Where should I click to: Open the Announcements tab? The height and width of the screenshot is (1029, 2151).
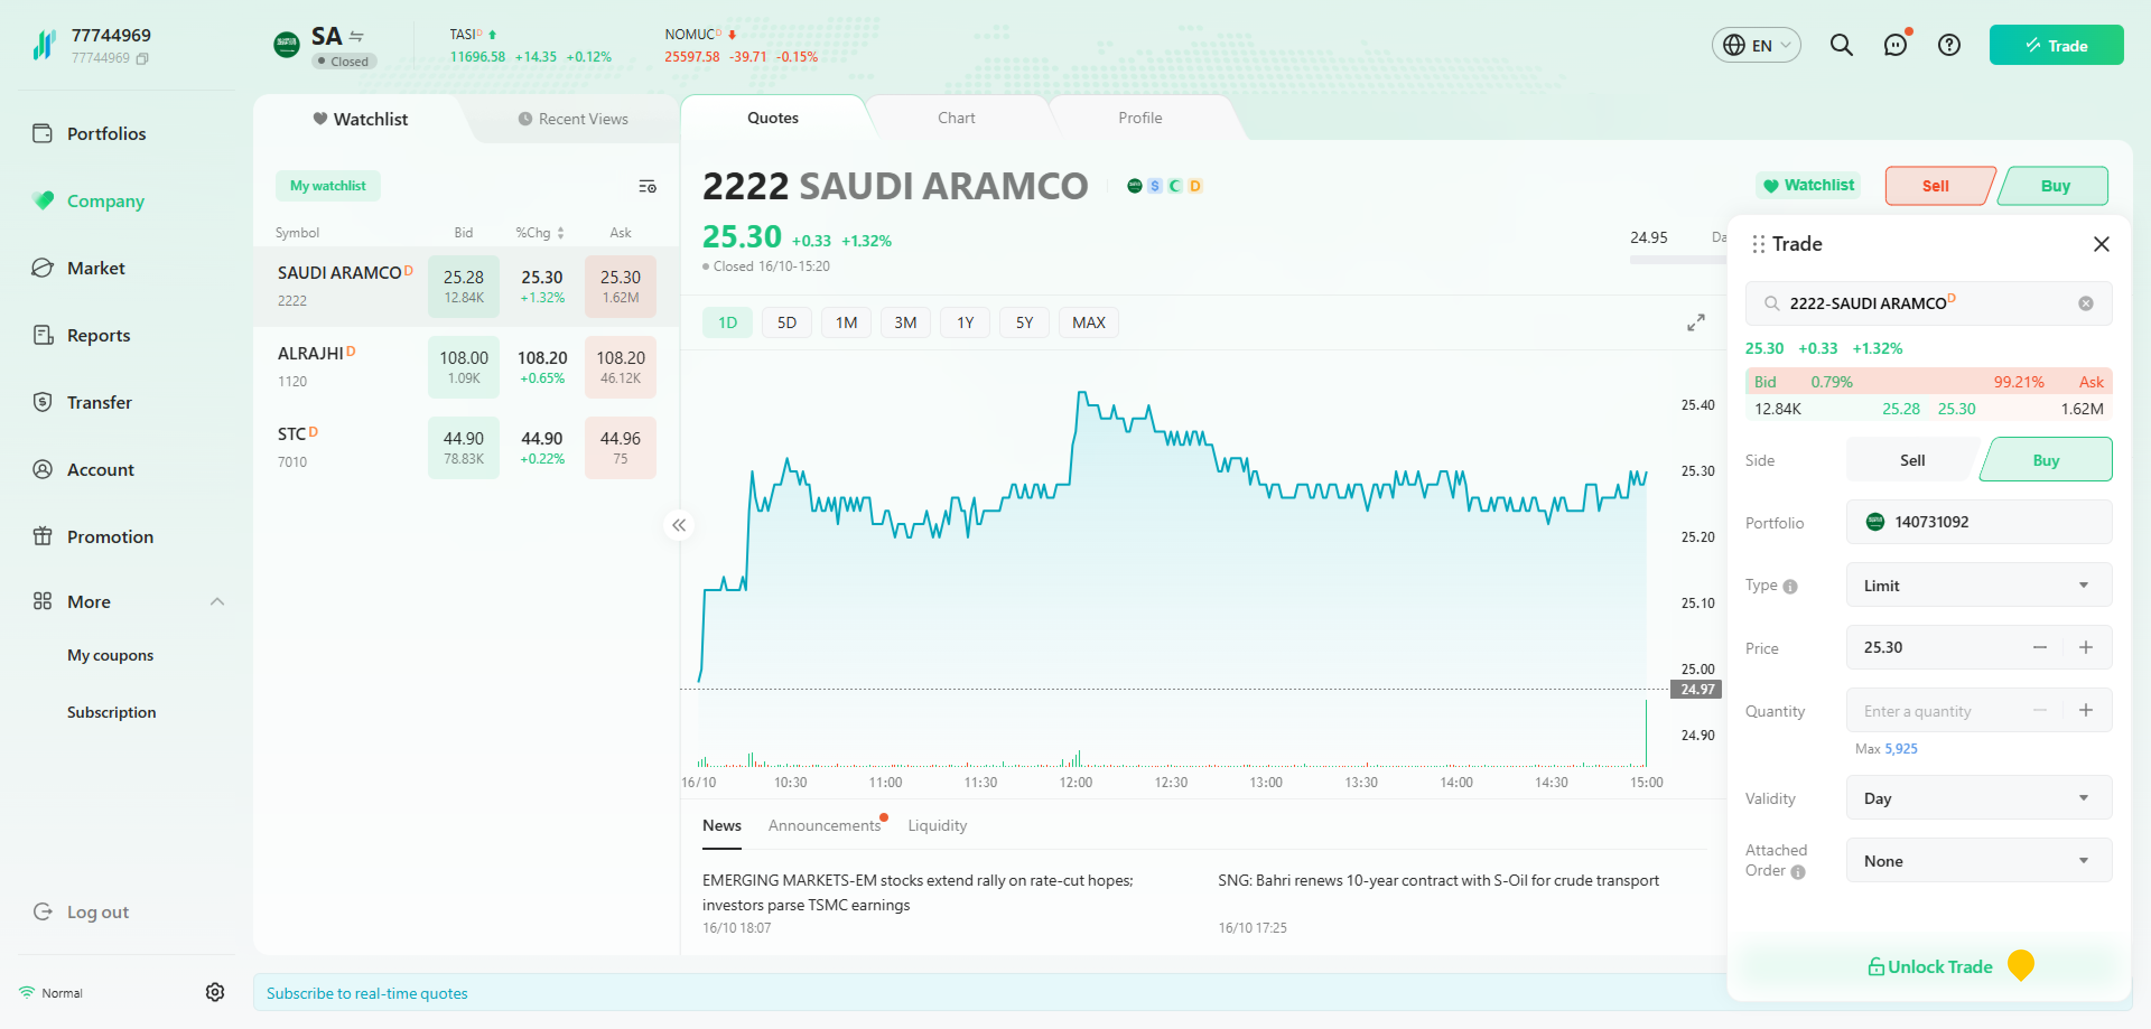coord(823,825)
